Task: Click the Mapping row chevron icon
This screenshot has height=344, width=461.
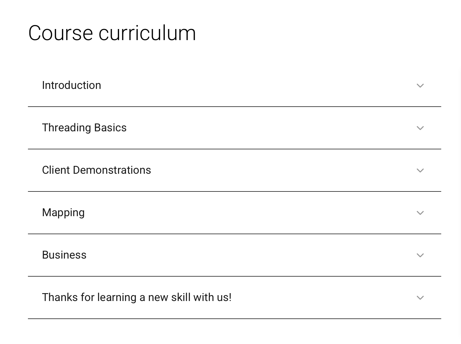Action: 420,213
